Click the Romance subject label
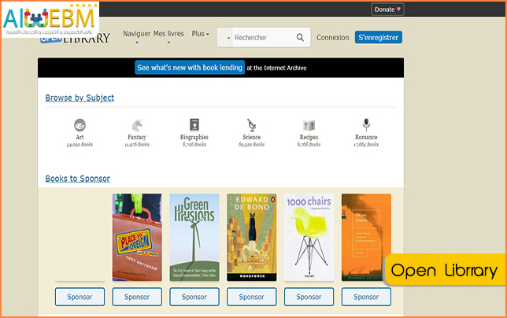The width and height of the screenshot is (507, 318). pyautogui.click(x=366, y=137)
